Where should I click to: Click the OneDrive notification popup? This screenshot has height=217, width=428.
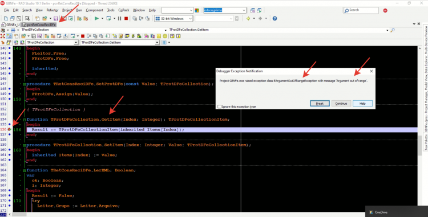pyautogui.click(x=397, y=212)
